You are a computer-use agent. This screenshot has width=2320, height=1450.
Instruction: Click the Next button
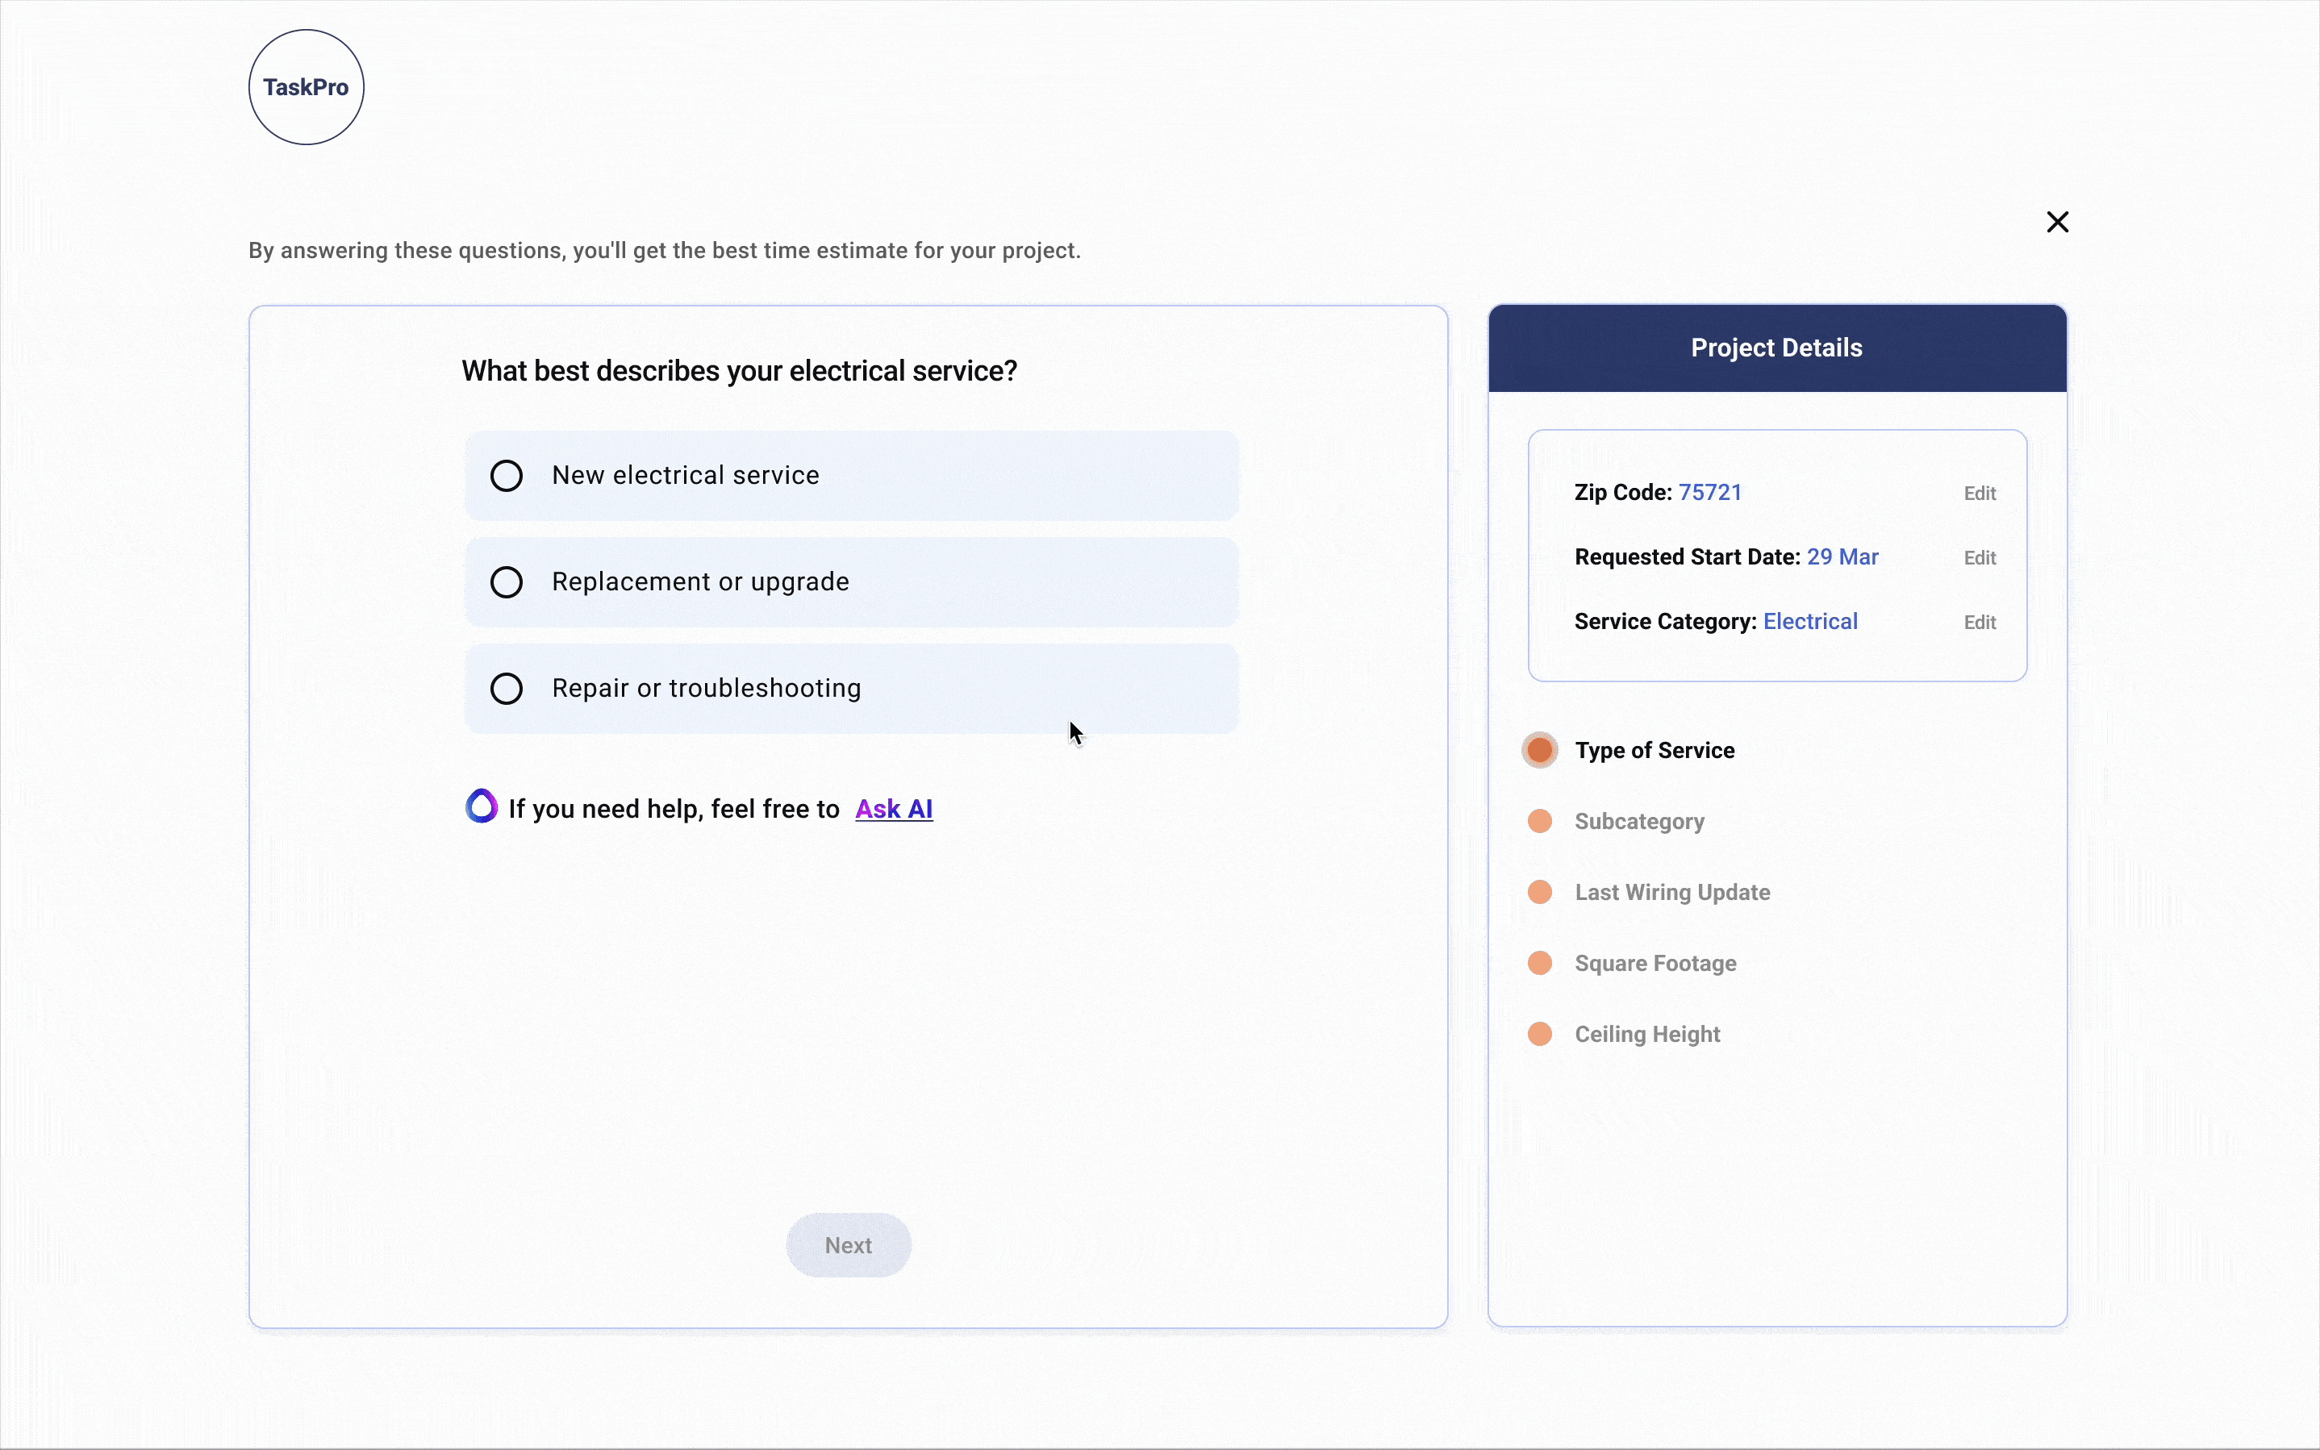pyautogui.click(x=849, y=1245)
